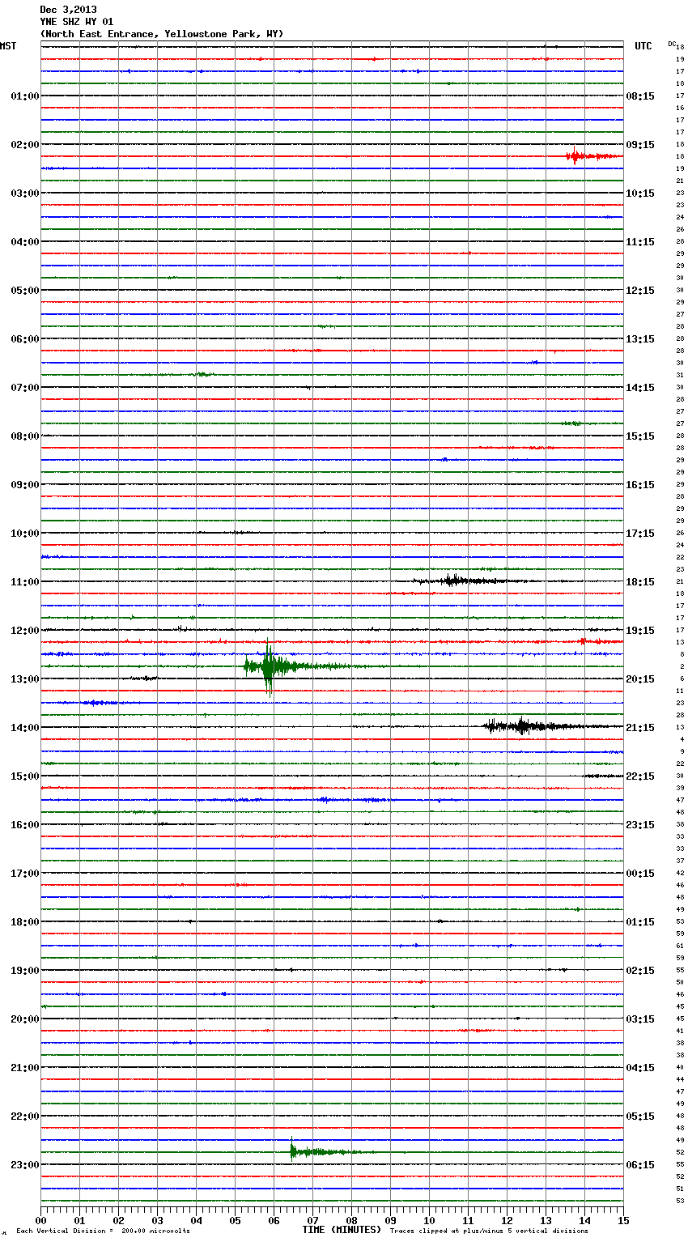Click the Traces clipped at plus/minus note
The image size is (688, 1242).
coord(489,1231)
